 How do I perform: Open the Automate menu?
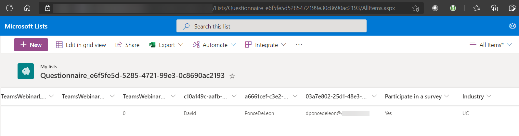tap(214, 45)
